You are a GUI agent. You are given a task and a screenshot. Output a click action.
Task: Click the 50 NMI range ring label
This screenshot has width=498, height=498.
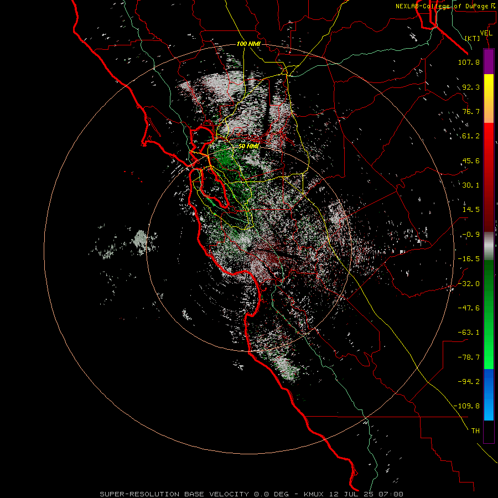pyautogui.click(x=248, y=146)
